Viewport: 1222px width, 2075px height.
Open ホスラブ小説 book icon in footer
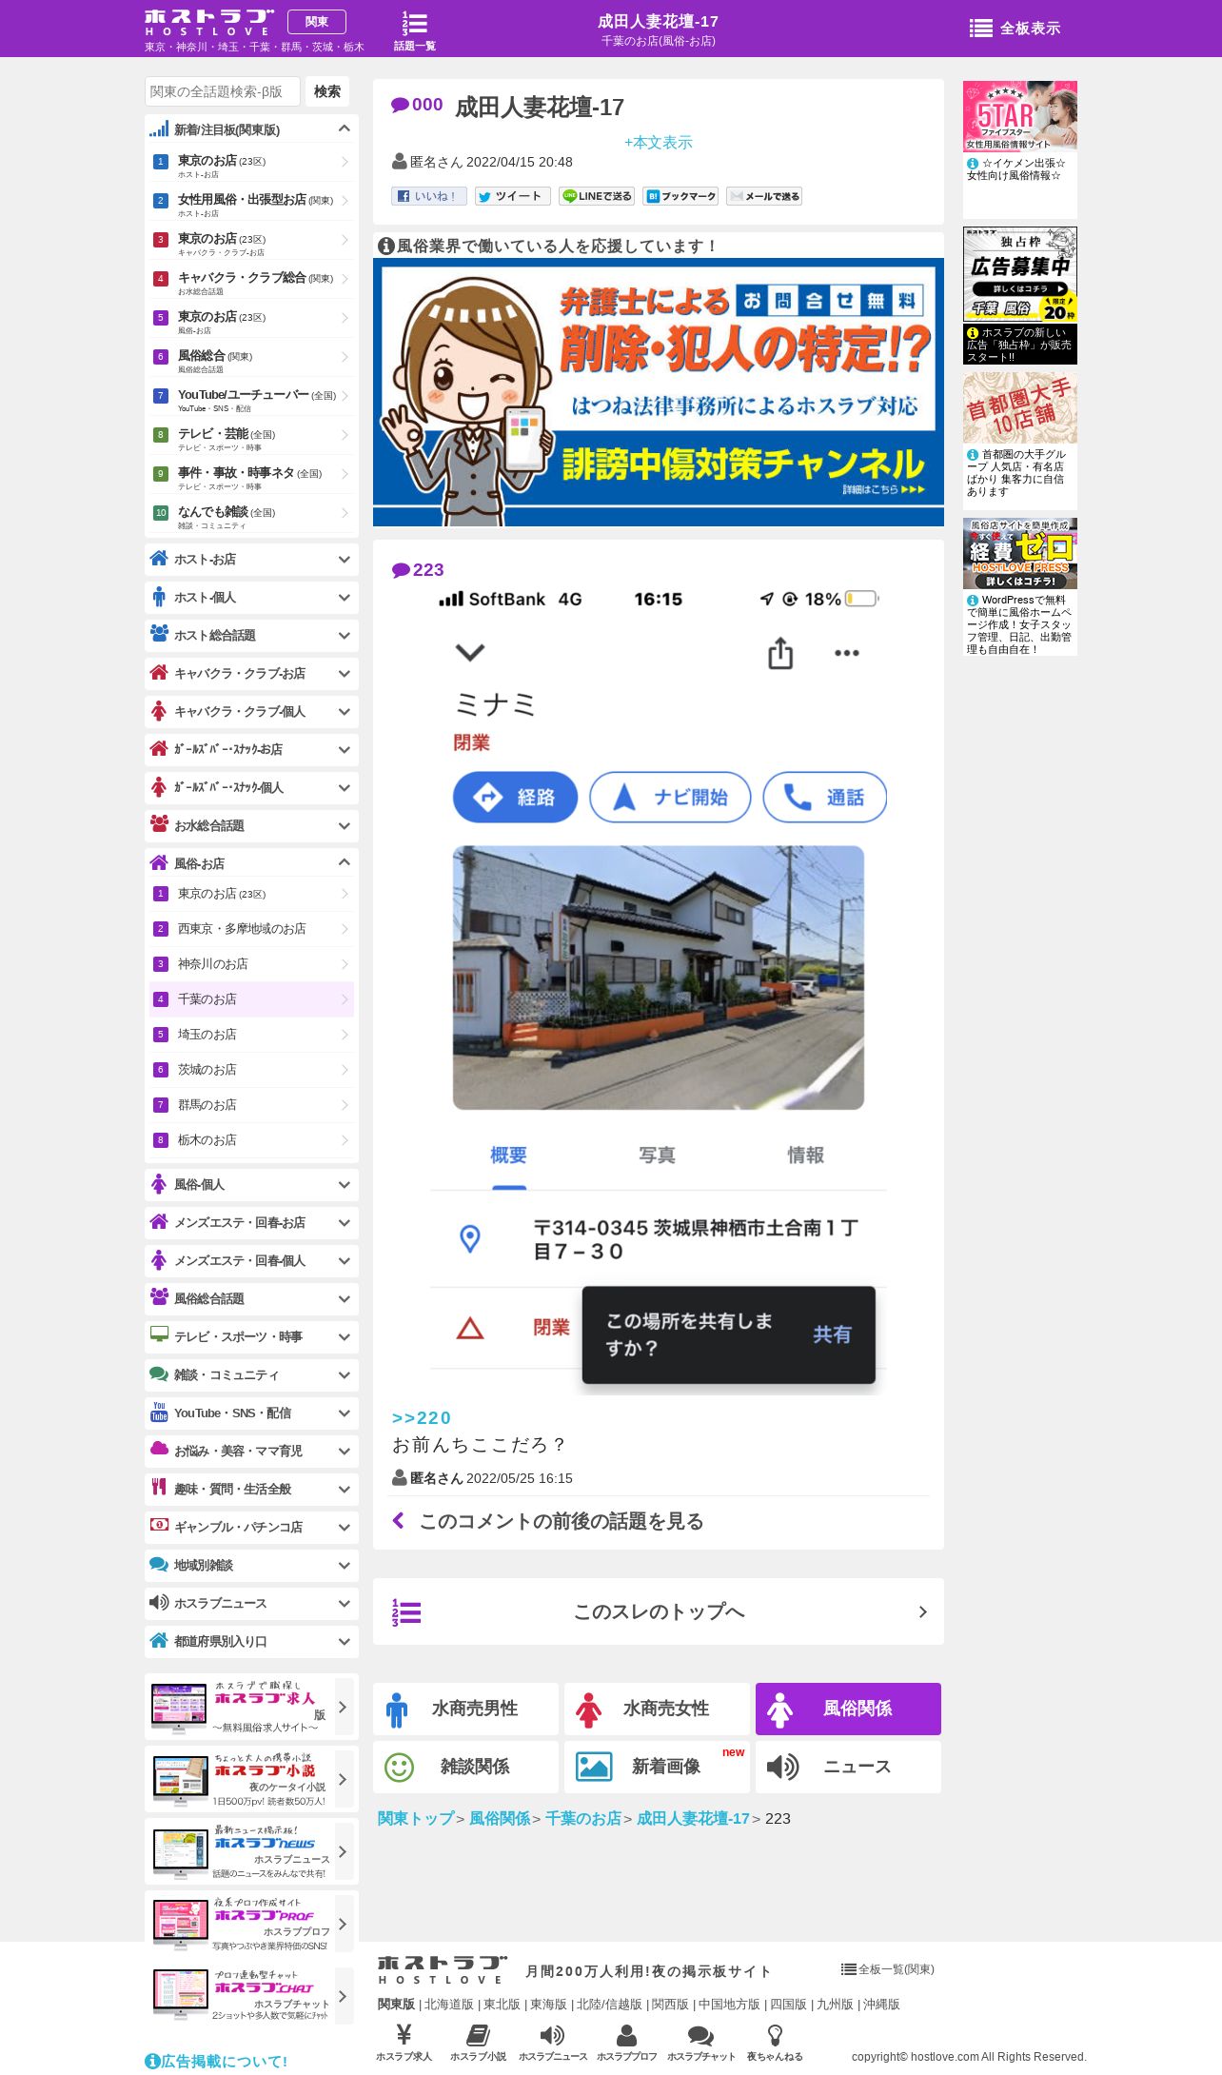coord(478,2042)
